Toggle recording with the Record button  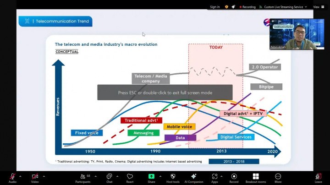pos(234,177)
